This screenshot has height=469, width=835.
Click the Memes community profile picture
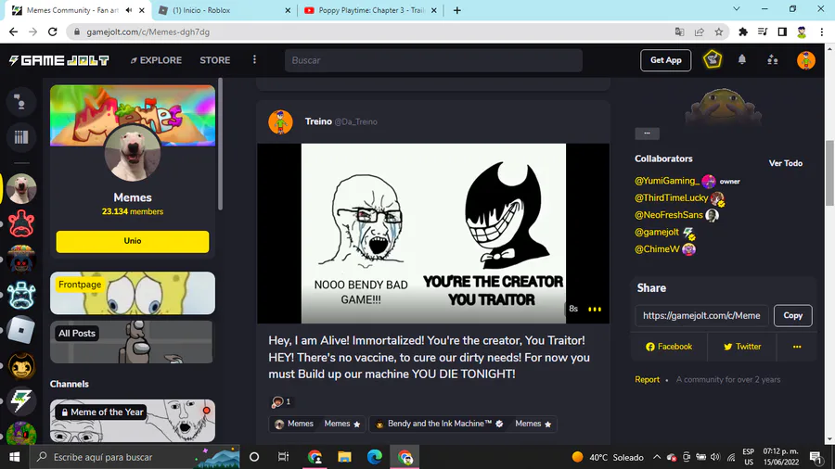133,154
